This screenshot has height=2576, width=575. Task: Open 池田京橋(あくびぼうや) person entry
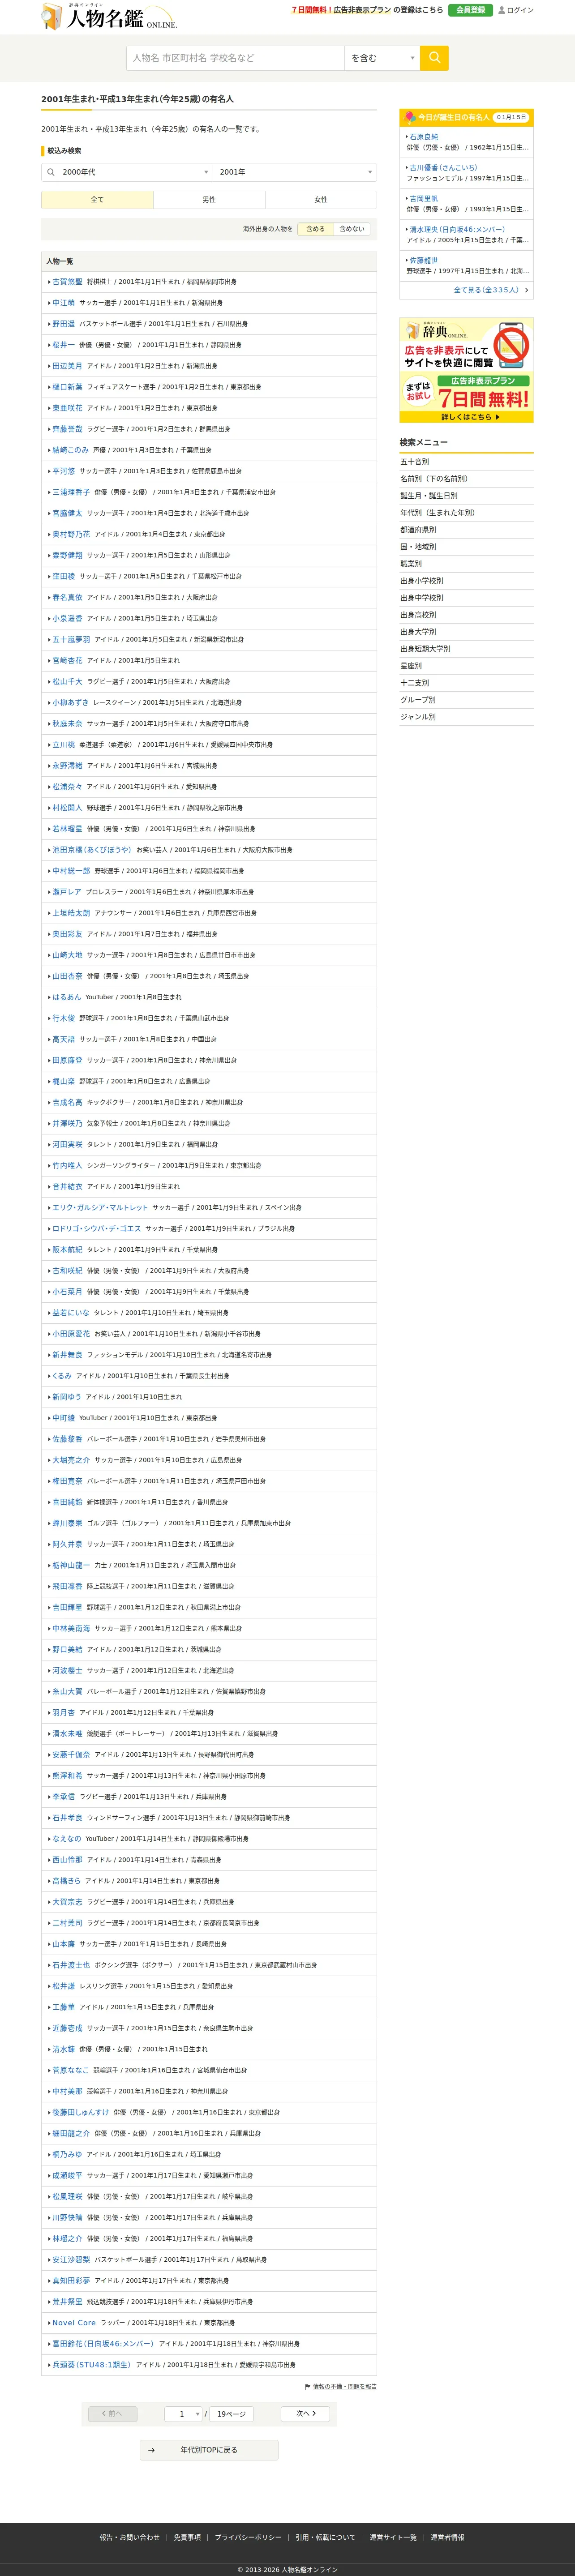tap(91, 850)
